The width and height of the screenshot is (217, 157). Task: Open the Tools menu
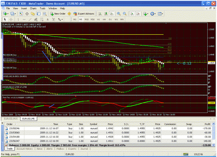coord(42,8)
